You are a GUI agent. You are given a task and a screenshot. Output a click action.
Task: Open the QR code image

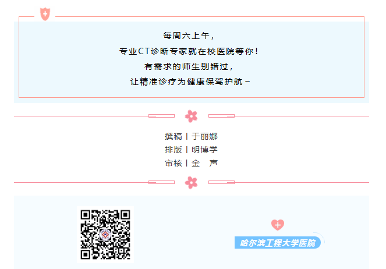click(105, 235)
